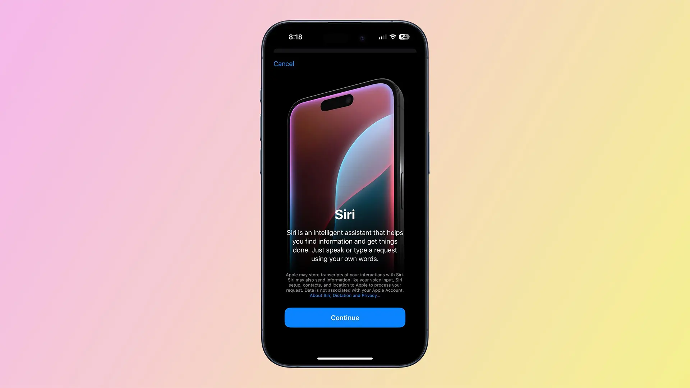Open About Siri, Dictation and Privacy link

345,295
